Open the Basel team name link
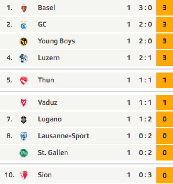This screenshot has height=184, width=173. coord(46,8)
